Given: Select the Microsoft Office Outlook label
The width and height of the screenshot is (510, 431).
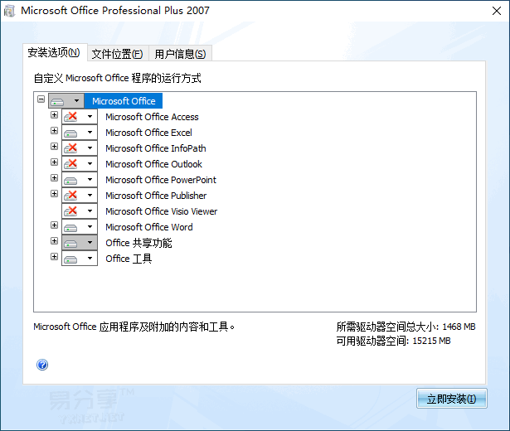Looking at the screenshot, I should (153, 164).
